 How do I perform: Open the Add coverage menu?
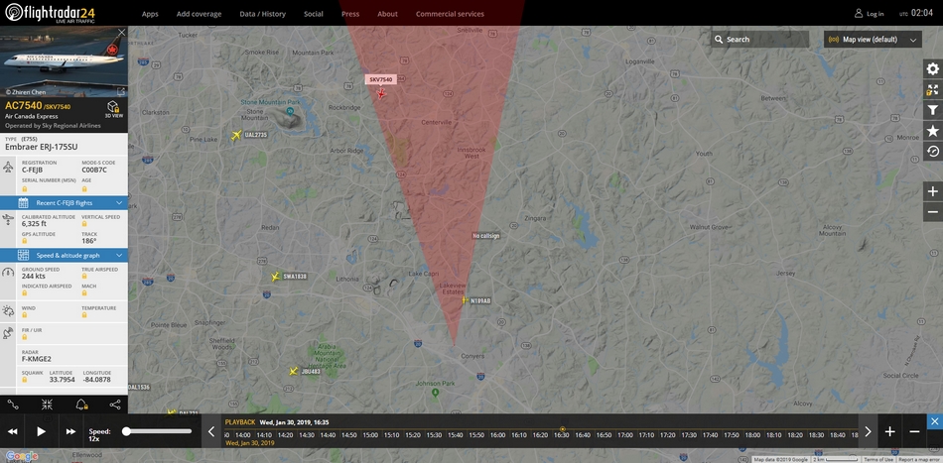click(x=200, y=14)
